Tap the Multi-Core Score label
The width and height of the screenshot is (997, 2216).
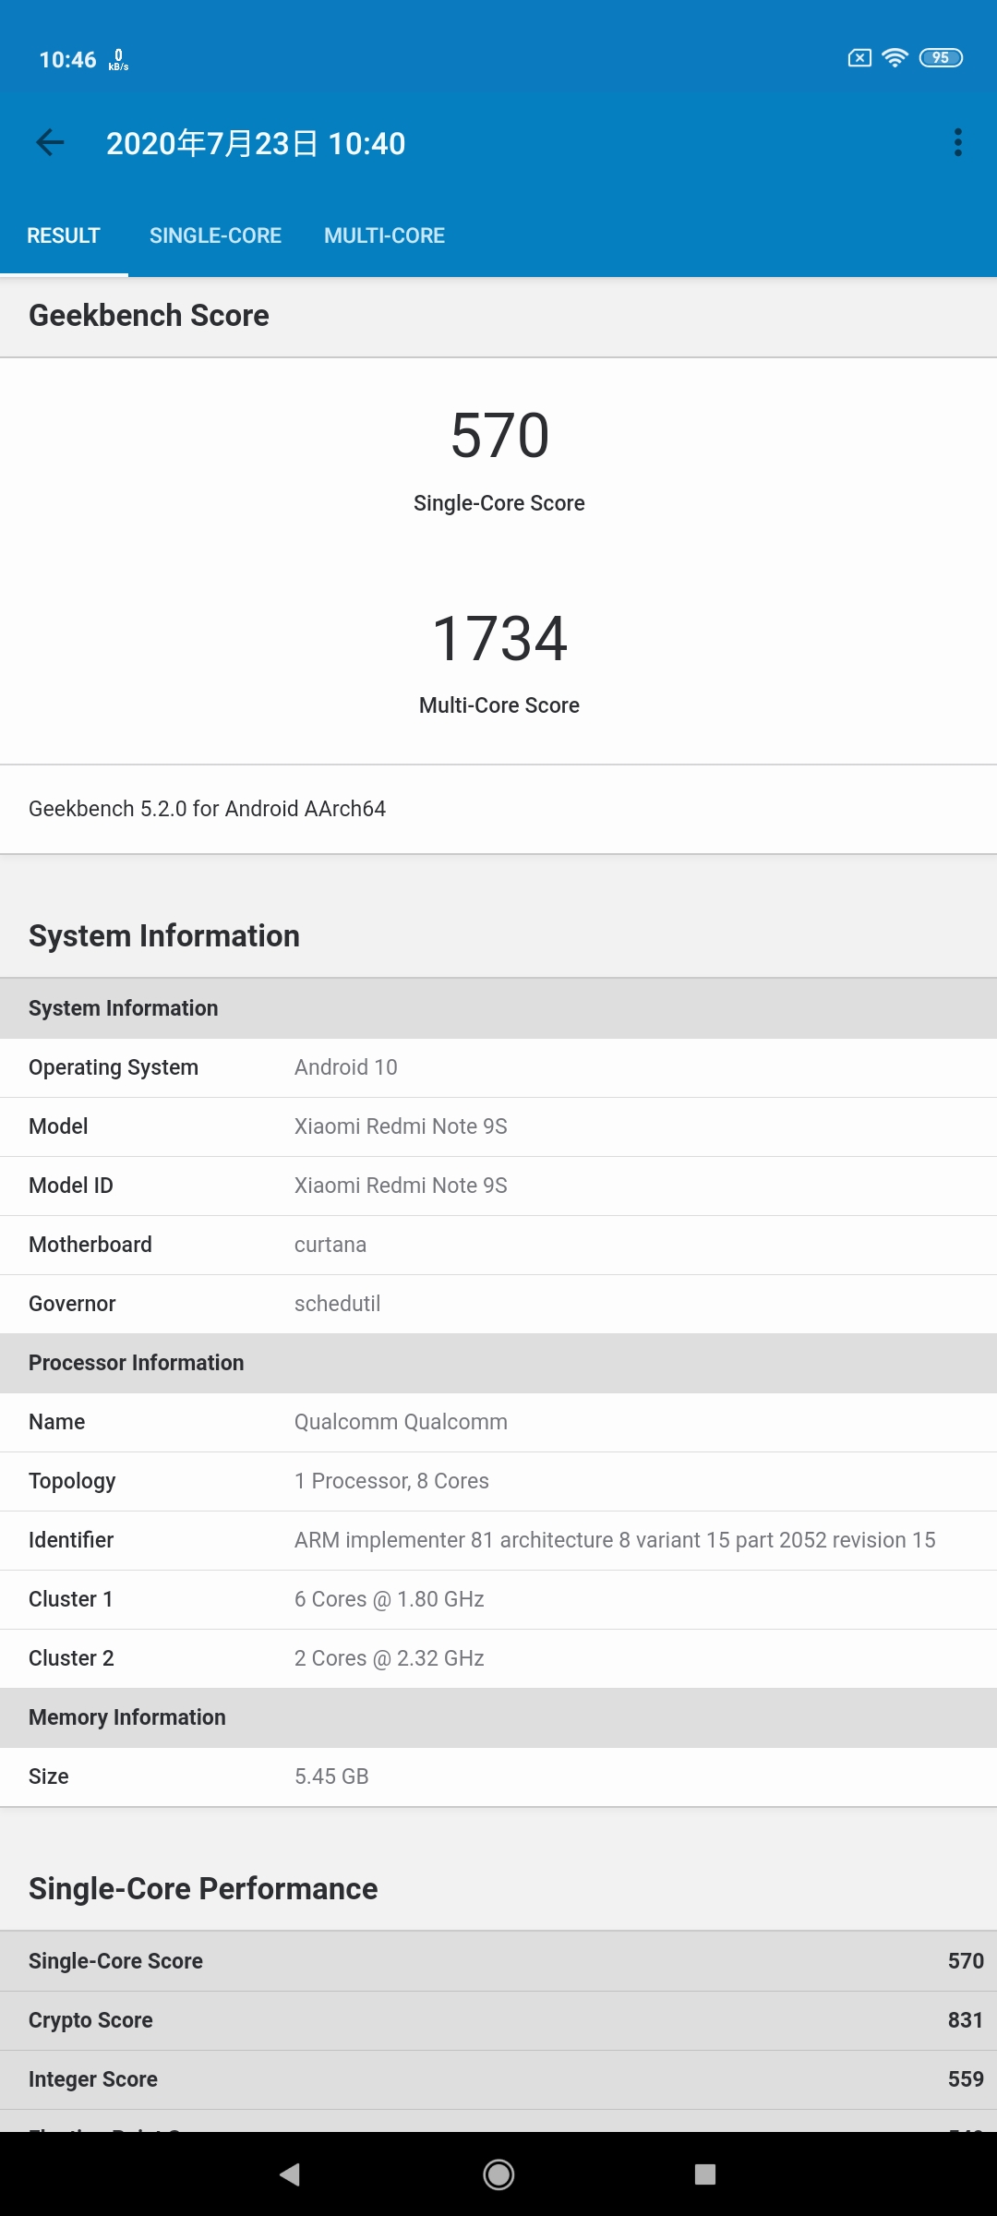coord(499,705)
